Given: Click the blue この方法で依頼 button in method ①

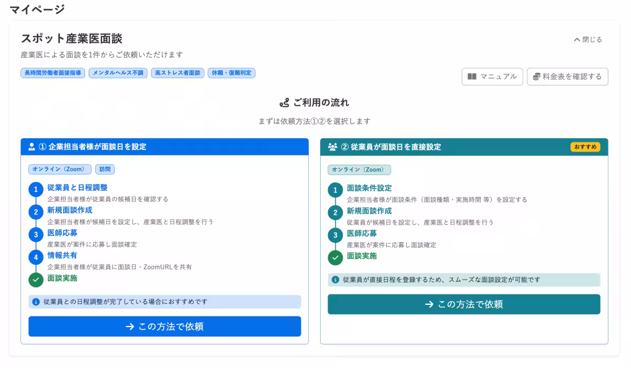Looking at the screenshot, I should pos(165,326).
